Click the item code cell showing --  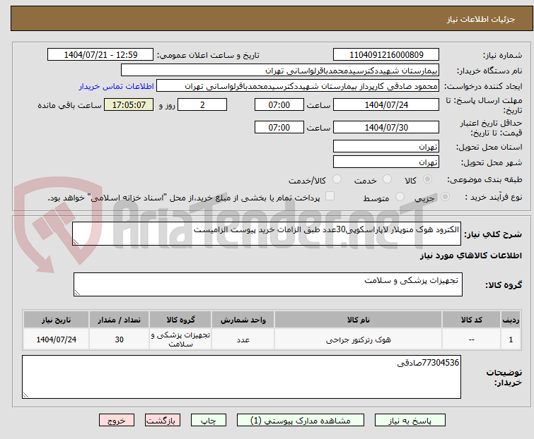click(x=471, y=339)
